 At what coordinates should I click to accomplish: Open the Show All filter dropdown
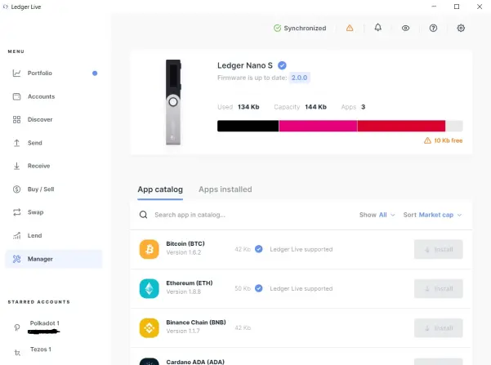click(x=377, y=215)
